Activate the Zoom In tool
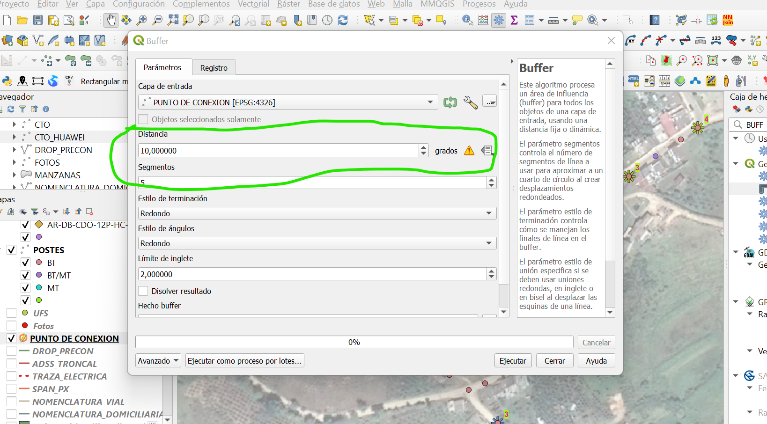The image size is (767, 424). [x=141, y=20]
